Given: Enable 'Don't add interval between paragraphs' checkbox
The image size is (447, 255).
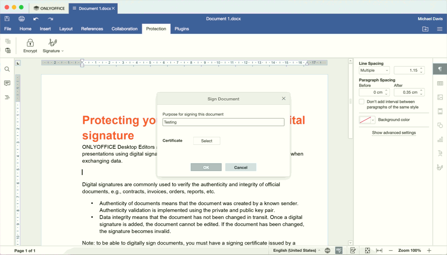Looking at the screenshot, I should tap(362, 101).
